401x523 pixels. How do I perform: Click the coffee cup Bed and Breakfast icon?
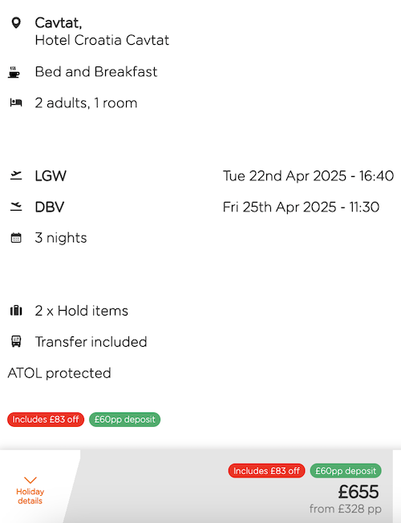point(14,72)
